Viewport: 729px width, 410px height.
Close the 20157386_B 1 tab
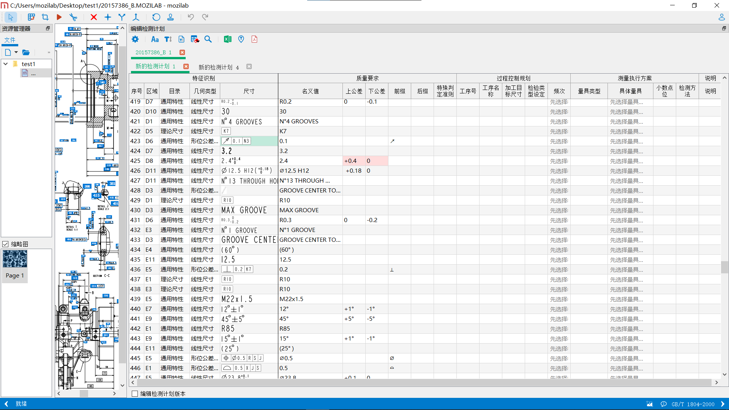tap(182, 52)
